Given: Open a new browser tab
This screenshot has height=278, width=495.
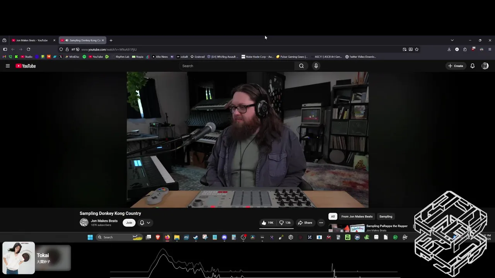Looking at the screenshot, I should pos(111,40).
